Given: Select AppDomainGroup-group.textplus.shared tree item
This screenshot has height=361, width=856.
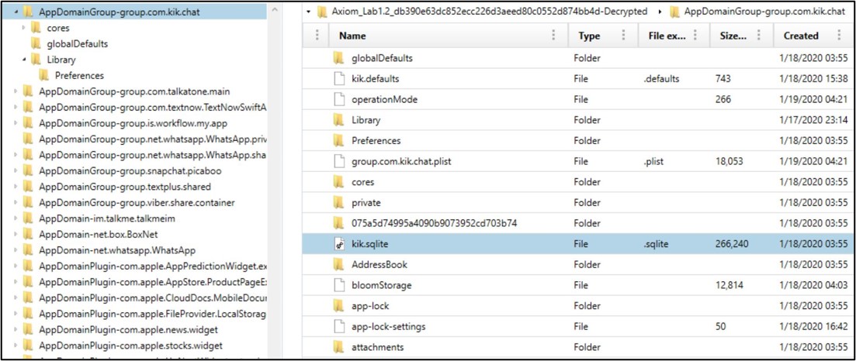Looking at the screenshot, I should pos(125,187).
